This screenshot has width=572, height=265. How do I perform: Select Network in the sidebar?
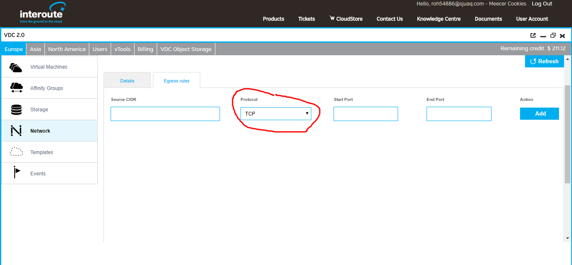(x=49, y=131)
